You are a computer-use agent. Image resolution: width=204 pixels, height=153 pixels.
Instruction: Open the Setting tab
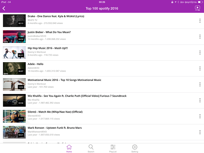(x=135, y=148)
